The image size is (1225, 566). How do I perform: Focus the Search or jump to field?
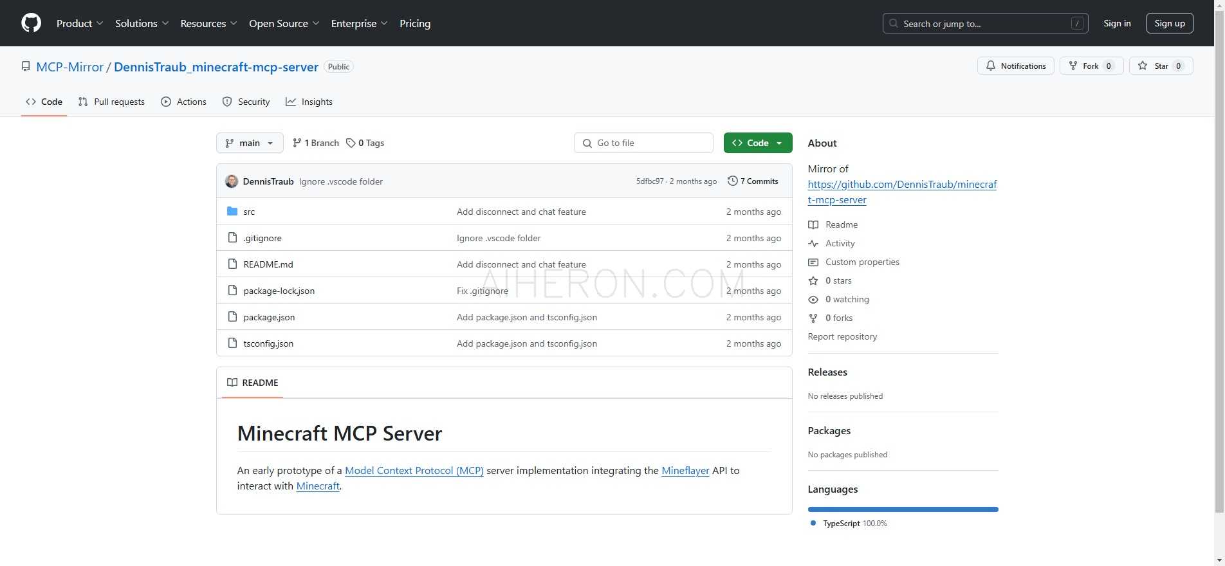pyautogui.click(x=986, y=23)
